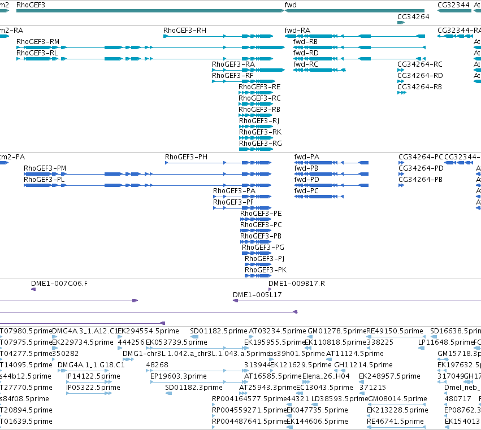481x430 pixels.
Task: Select the EK053739.5prime EST label
Action: pos(176,342)
